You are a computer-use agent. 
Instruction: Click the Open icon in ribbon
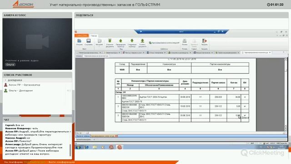click(x=80, y=41)
